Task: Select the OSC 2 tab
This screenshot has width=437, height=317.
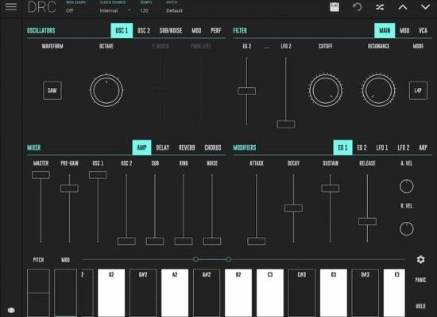Action: [x=144, y=30]
